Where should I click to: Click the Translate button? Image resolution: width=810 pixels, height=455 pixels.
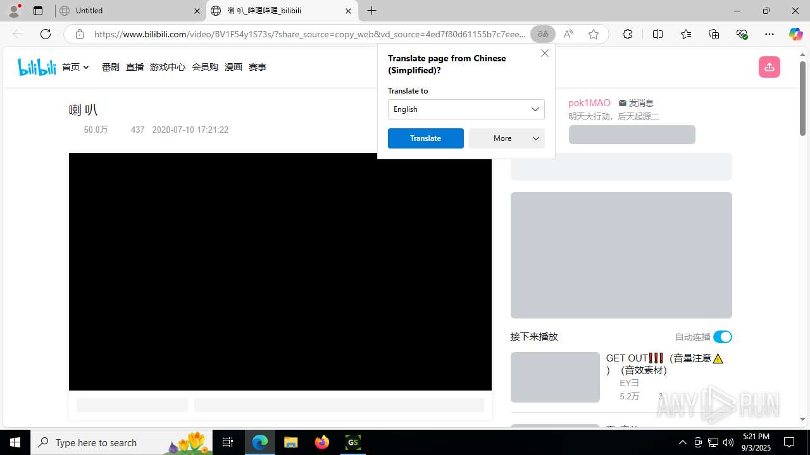(x=426, y=138)
